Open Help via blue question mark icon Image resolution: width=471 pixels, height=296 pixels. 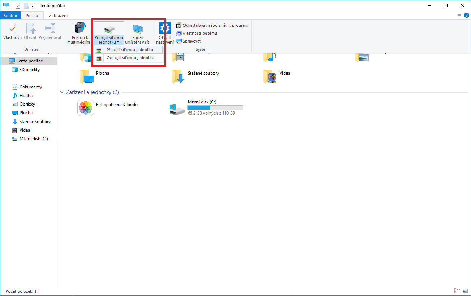(466, 16)
